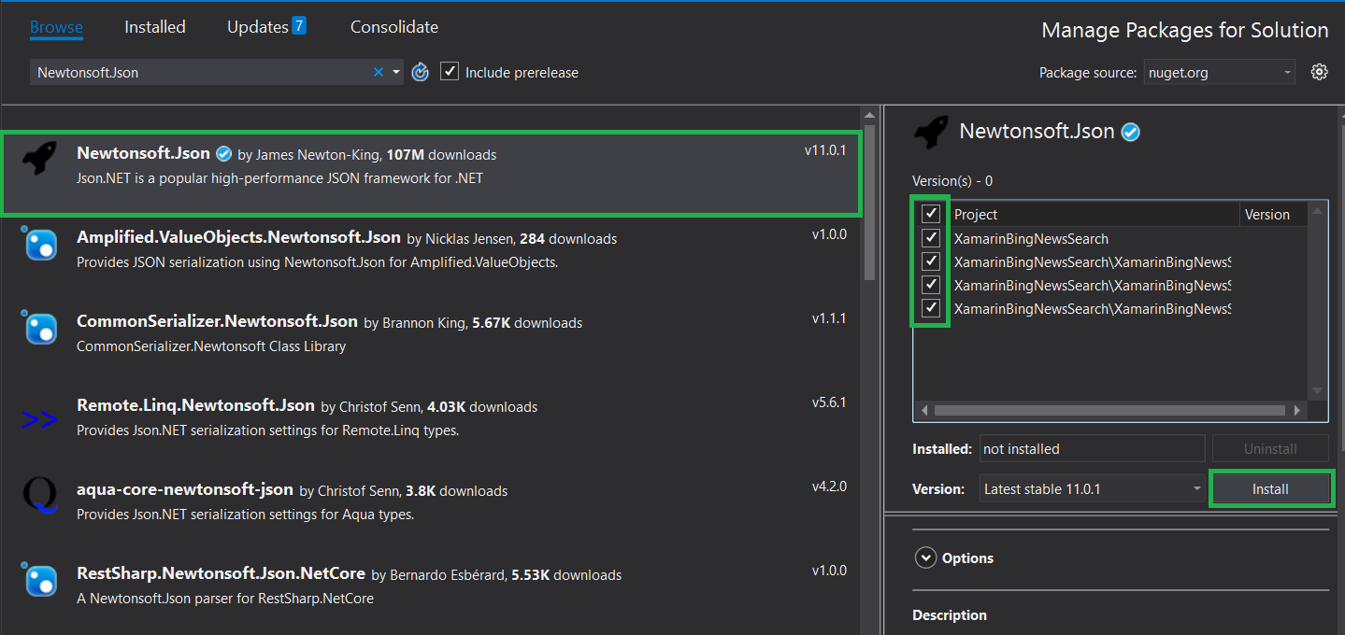Click the Install button
Viewport: 1345px width, 635px height.
pyautogui.click(x=1270, y=488)
